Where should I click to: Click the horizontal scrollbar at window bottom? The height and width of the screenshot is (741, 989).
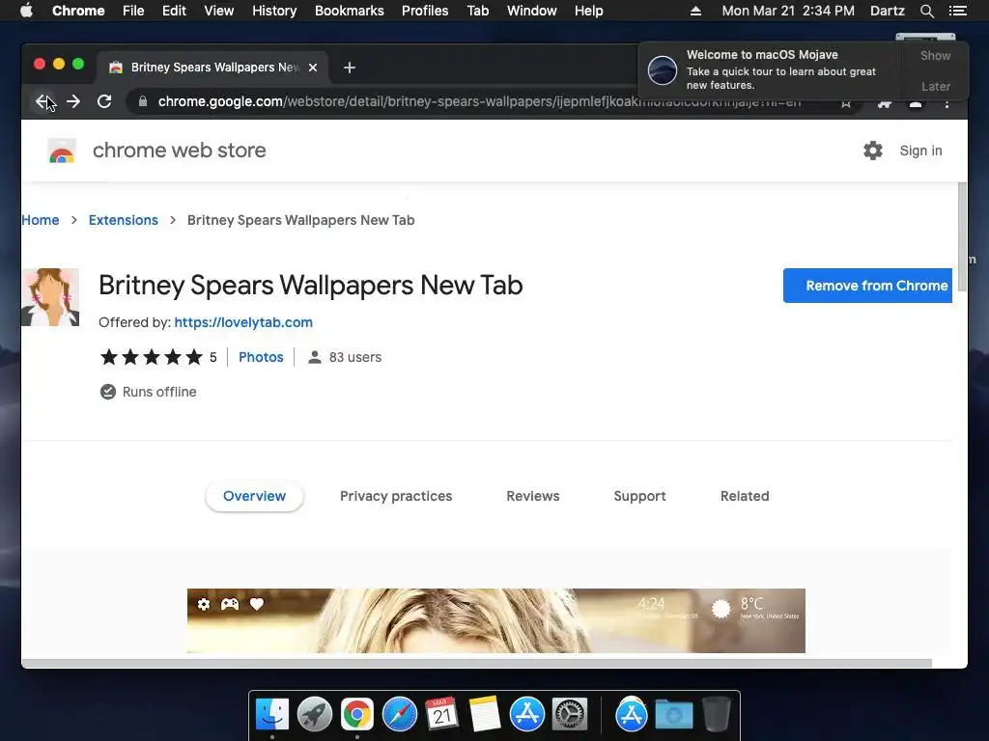[x=477, y=663]
